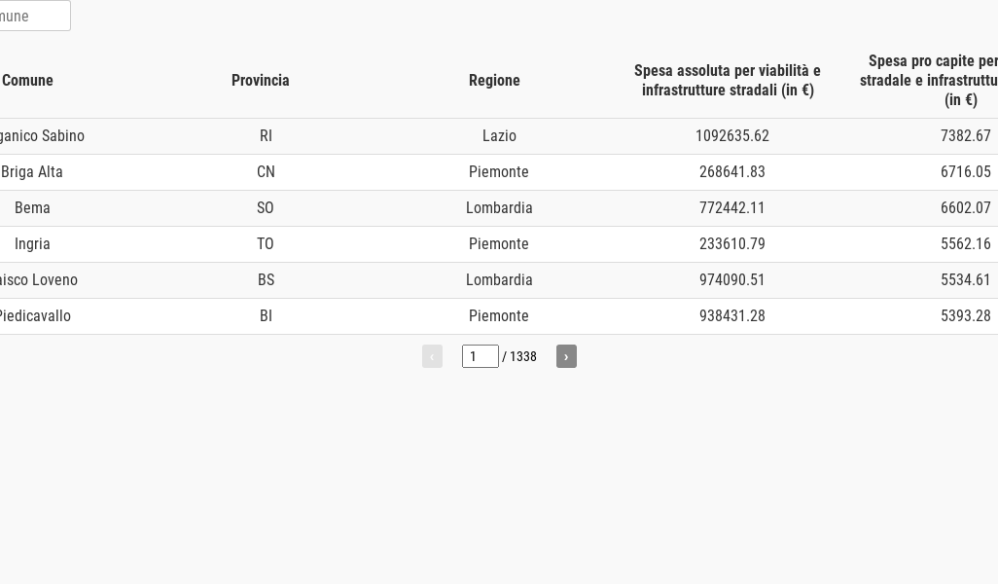Click the BS province cell
This screenshot has width=998, height=584.
[x=267, y=279]
